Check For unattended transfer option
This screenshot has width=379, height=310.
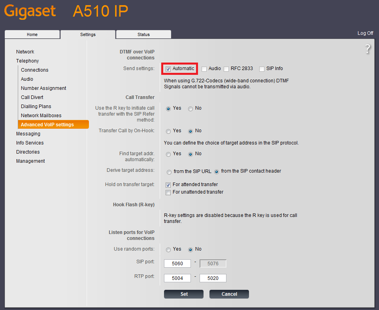[168, 192]
